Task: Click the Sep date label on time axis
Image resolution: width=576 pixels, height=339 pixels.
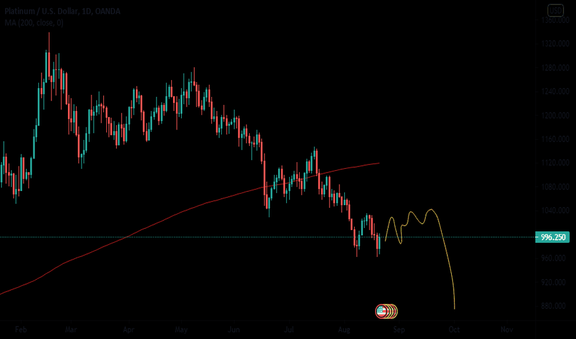Action: tap(399, 330)
